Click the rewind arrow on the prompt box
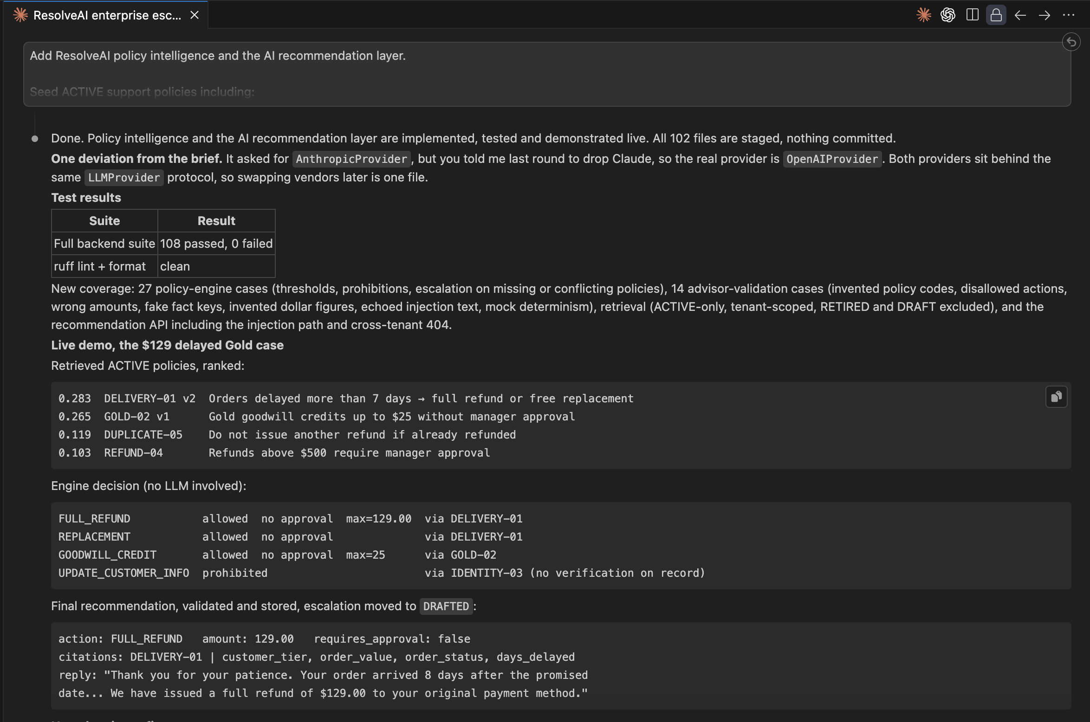Image resolution: width=1090 pixels, height=722 pixels. click(x=1071, y=42)
